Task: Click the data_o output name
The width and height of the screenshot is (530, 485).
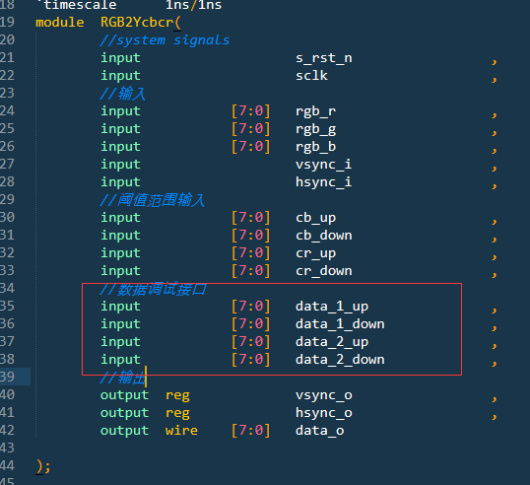Action: pos(320,431)
